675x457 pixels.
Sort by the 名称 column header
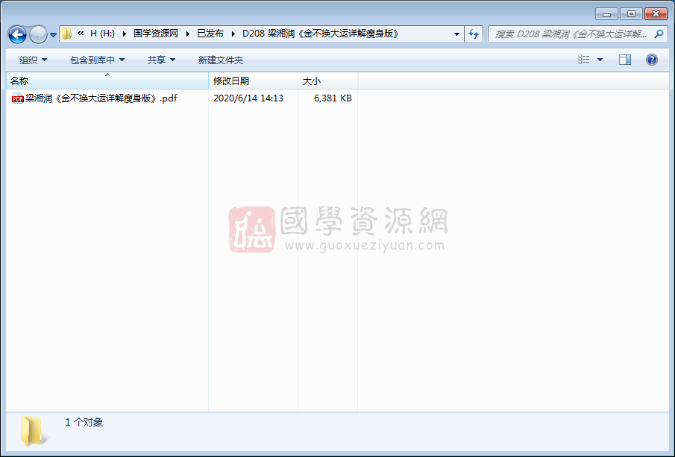coord(107,81)
